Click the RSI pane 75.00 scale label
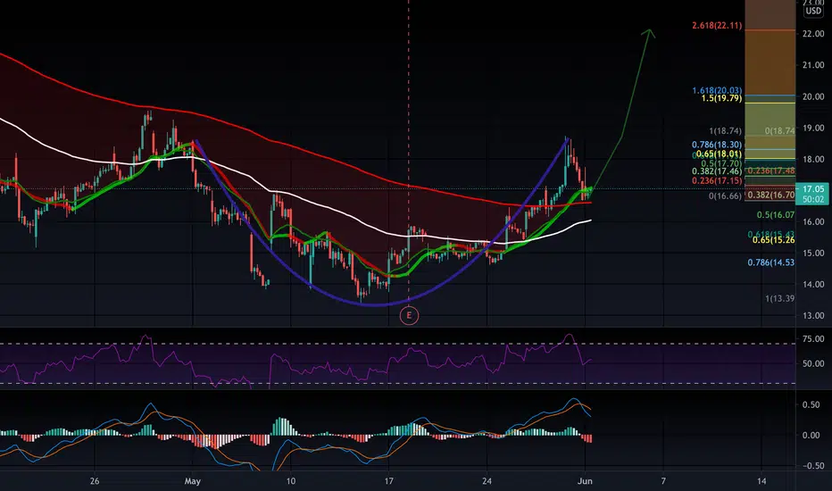The width and height of the screenshot is (832, 491). coord(813,338)
